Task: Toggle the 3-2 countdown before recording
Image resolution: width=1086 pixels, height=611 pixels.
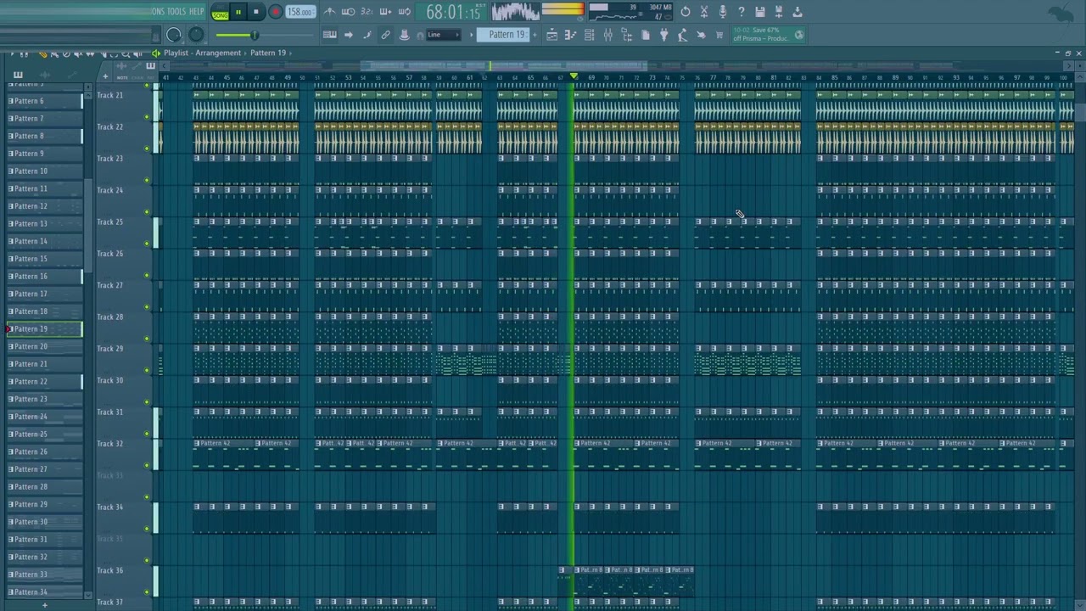Action: coord(367,12)
